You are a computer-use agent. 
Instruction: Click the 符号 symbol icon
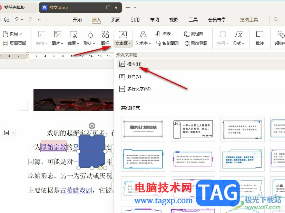pyautogui.click(x=223, y=34)
